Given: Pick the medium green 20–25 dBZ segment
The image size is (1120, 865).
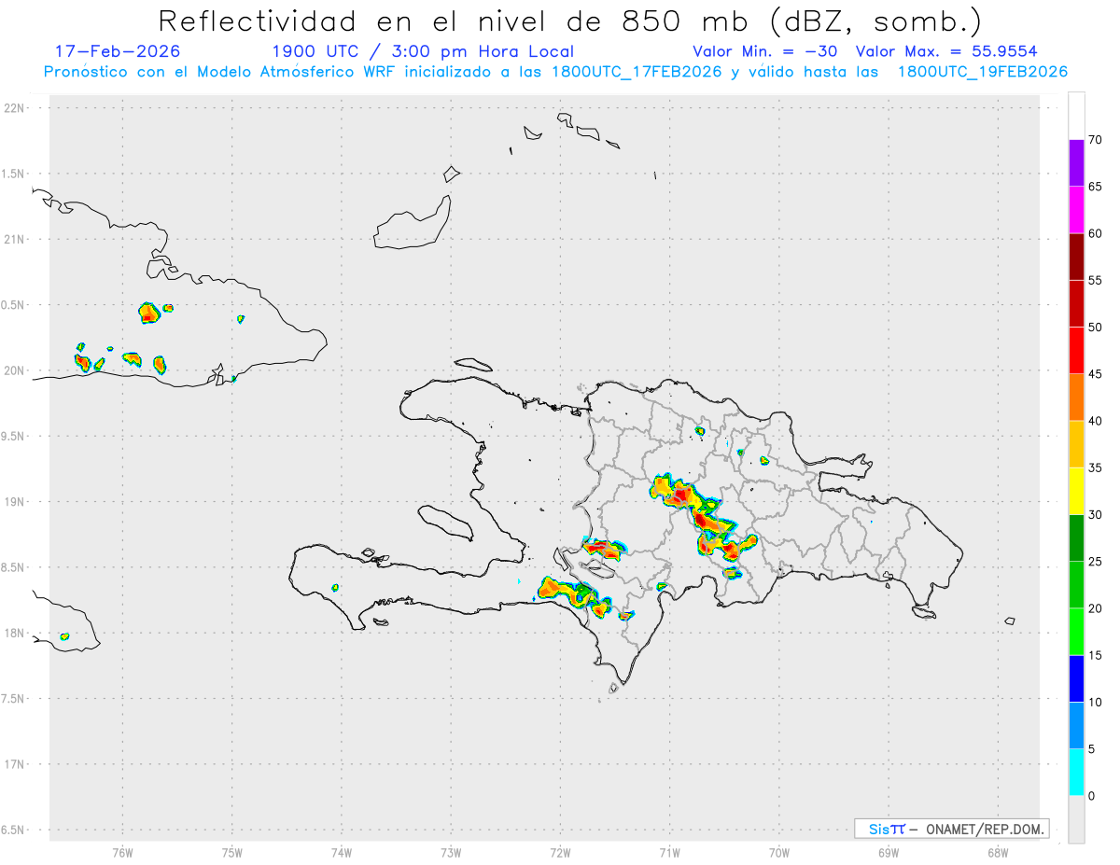Looking at the screenshot, I should coord(1076,585).
